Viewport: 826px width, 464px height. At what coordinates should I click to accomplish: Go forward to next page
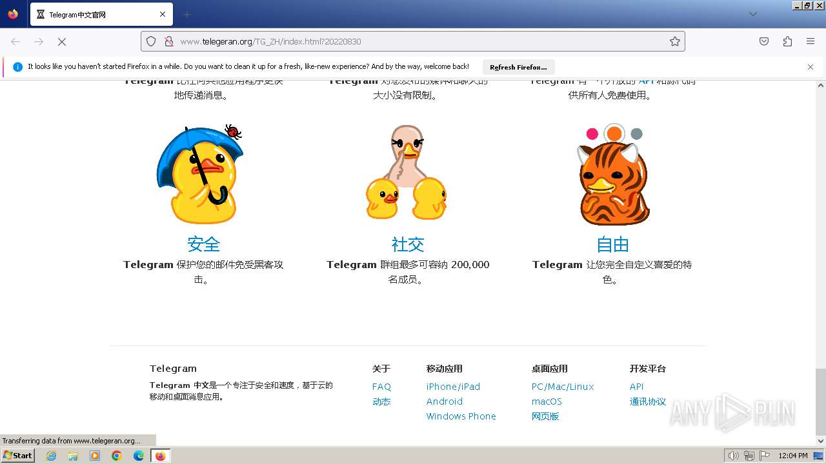click(x=39, y=41)
